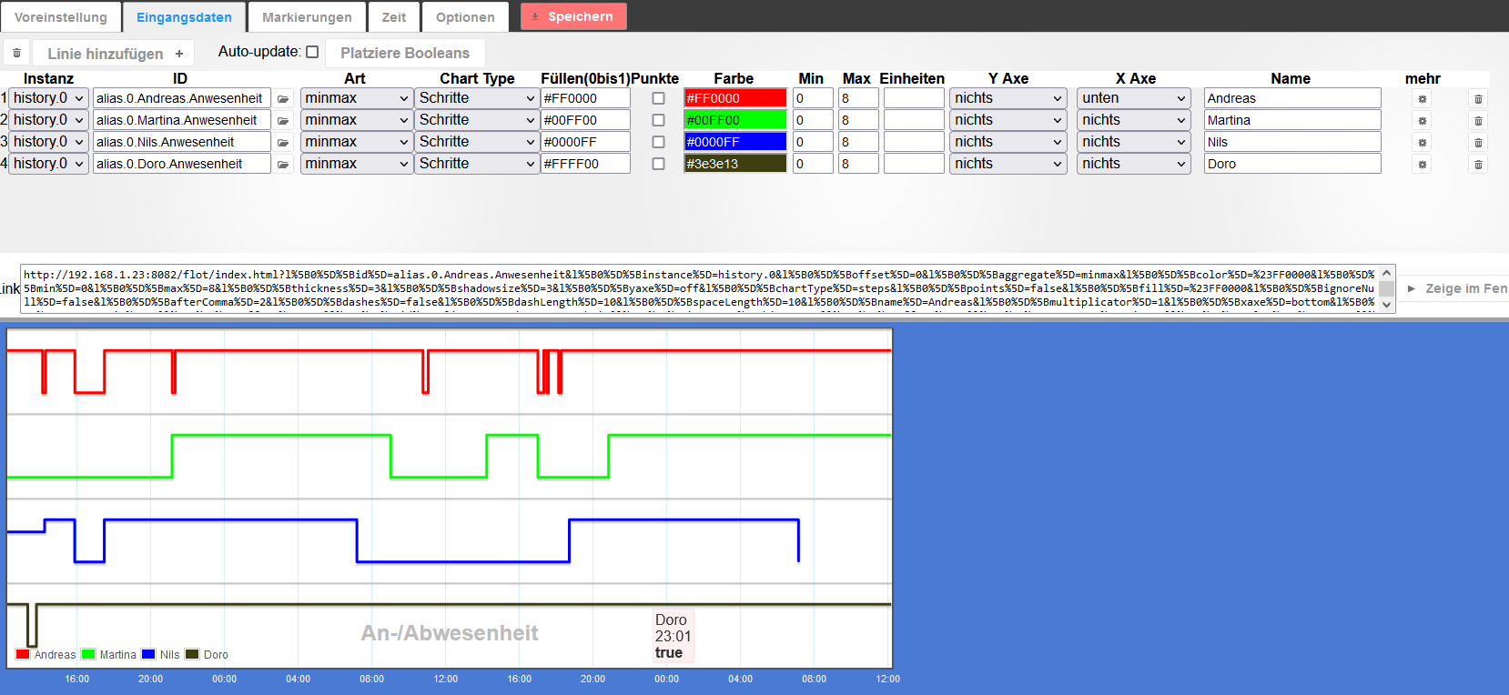
Task: Enable Punkte checkbox for Doro line
Action: [x=658, y=164]
